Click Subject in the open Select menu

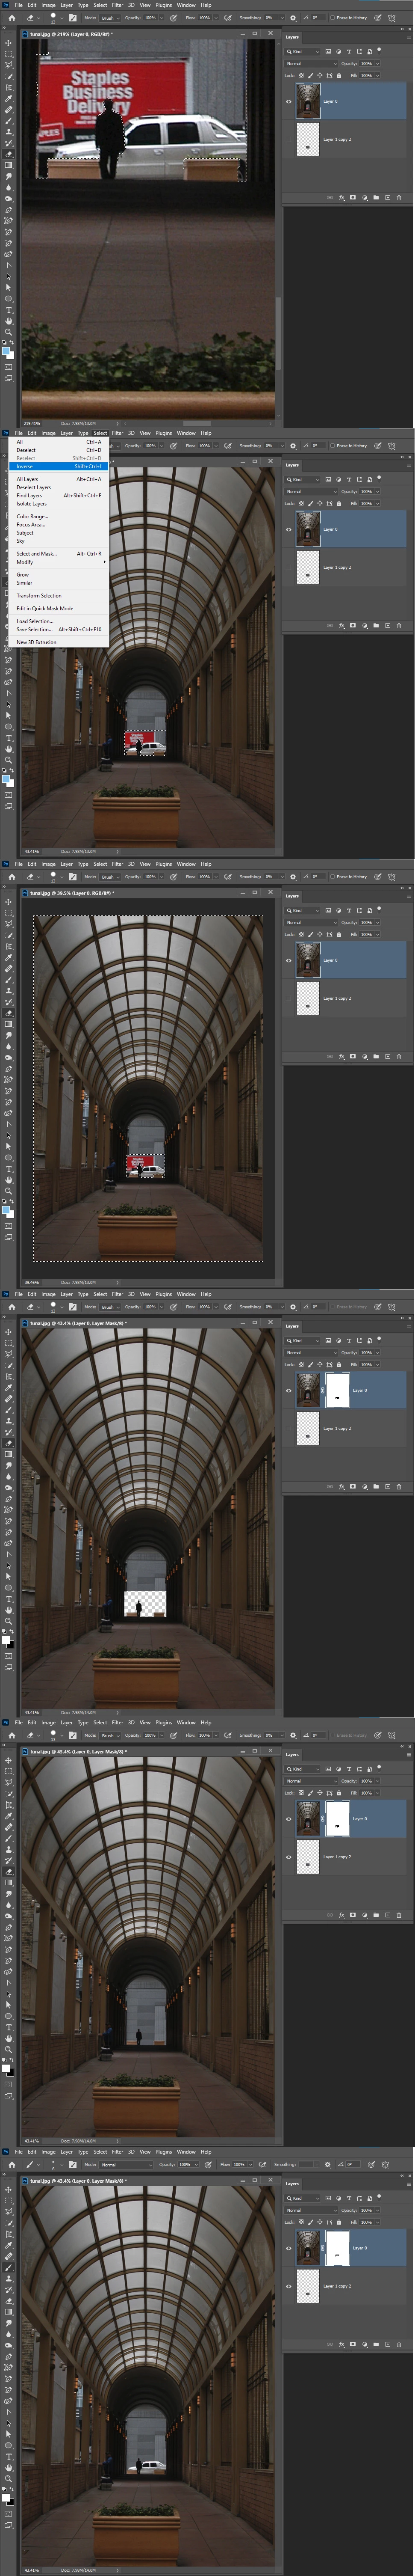pos(60,533)
